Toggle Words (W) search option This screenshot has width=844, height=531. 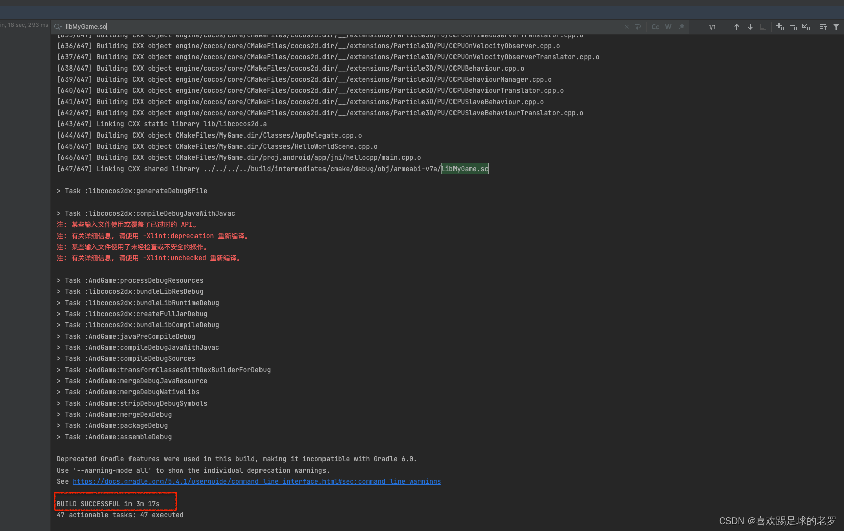pyautogui.click(x=668, y=27)
